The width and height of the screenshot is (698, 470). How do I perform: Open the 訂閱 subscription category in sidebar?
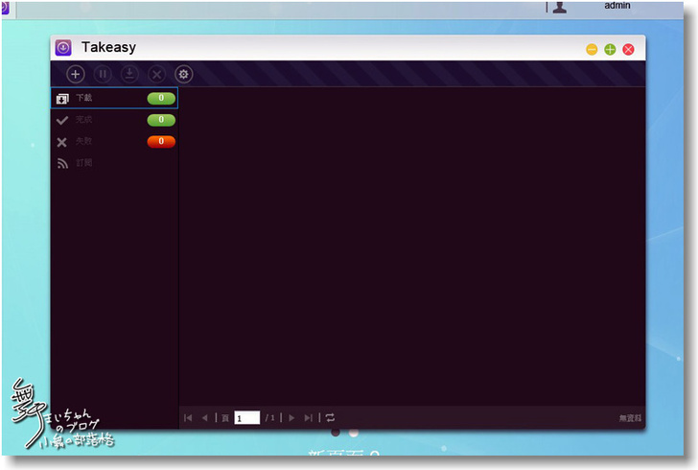point(114,163)
